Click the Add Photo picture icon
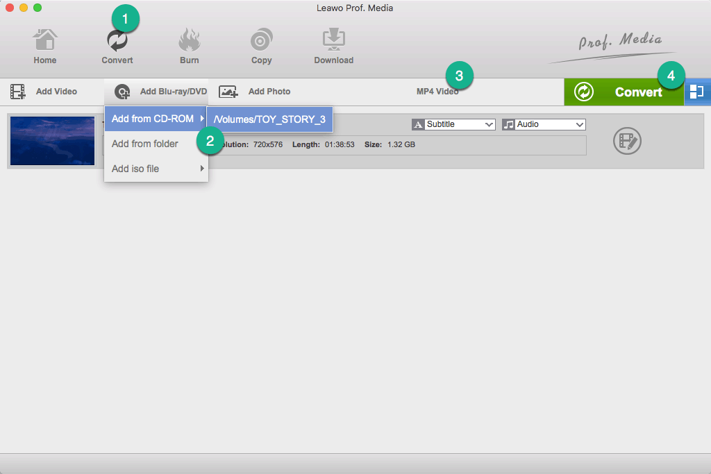The height and width of the screenshot is (474, 711). pyautogui.click(x=228, y=92)
